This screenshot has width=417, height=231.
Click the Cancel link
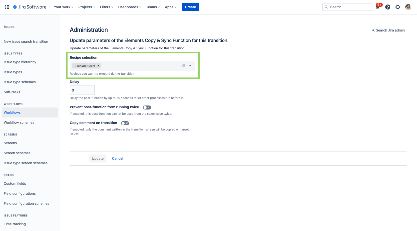(117, 158)
